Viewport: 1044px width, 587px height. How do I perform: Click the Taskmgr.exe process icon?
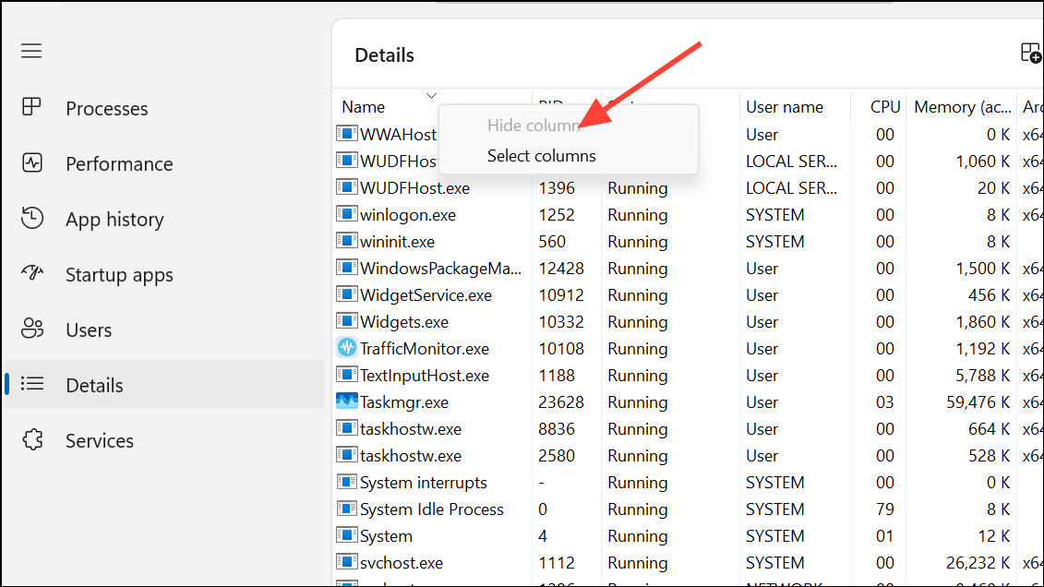coord(346,402)
